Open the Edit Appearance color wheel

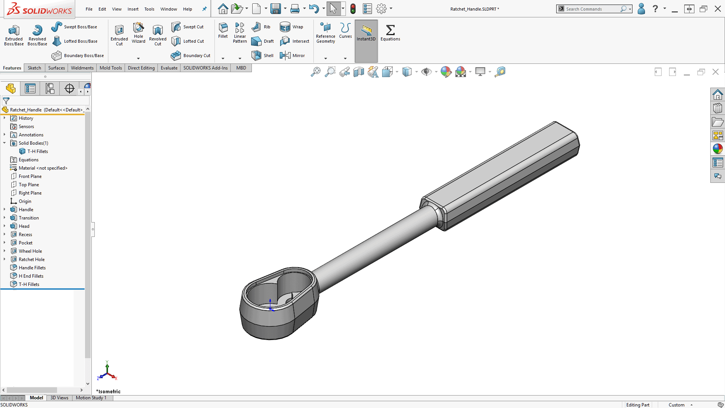[x=446, y=72]
